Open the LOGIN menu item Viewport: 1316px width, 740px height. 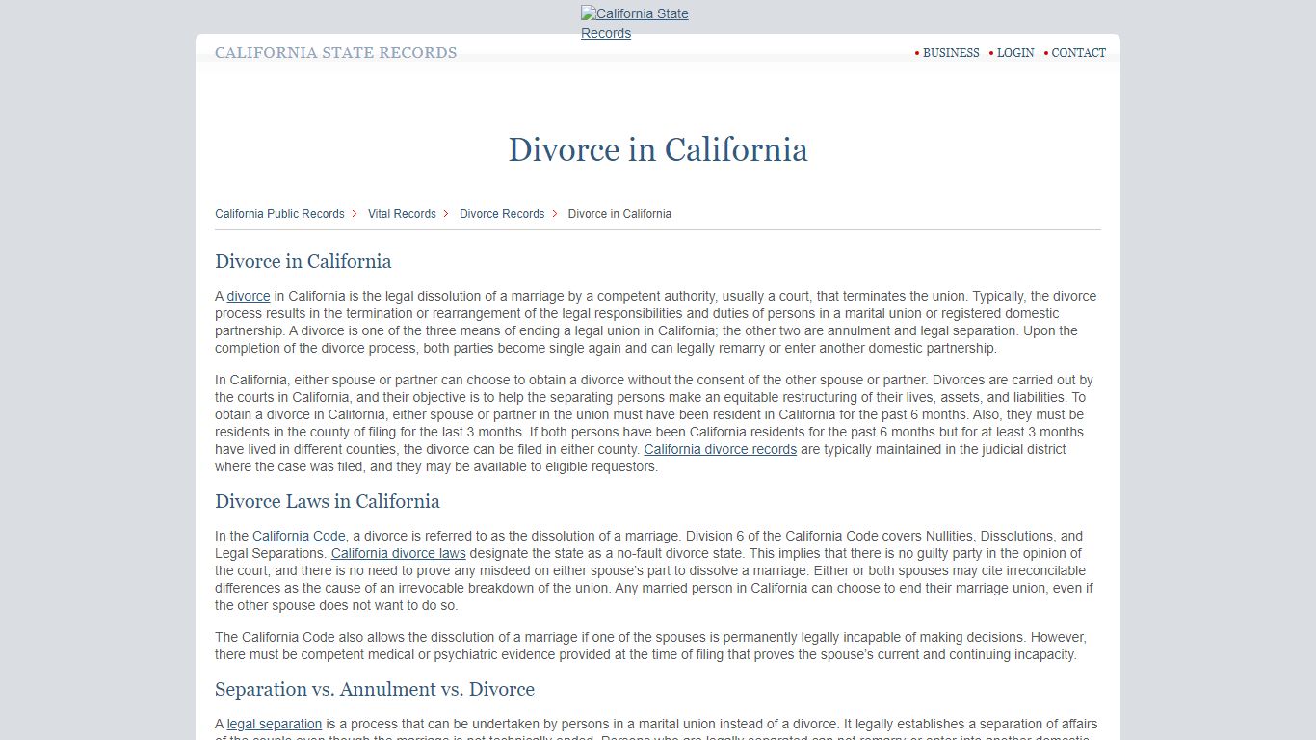point(1015,53)
